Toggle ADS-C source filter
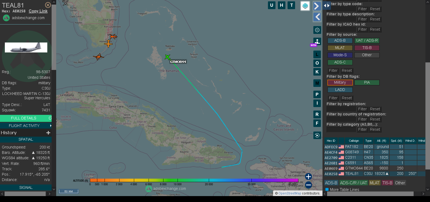The image size is (430, 202). (340, 62)
